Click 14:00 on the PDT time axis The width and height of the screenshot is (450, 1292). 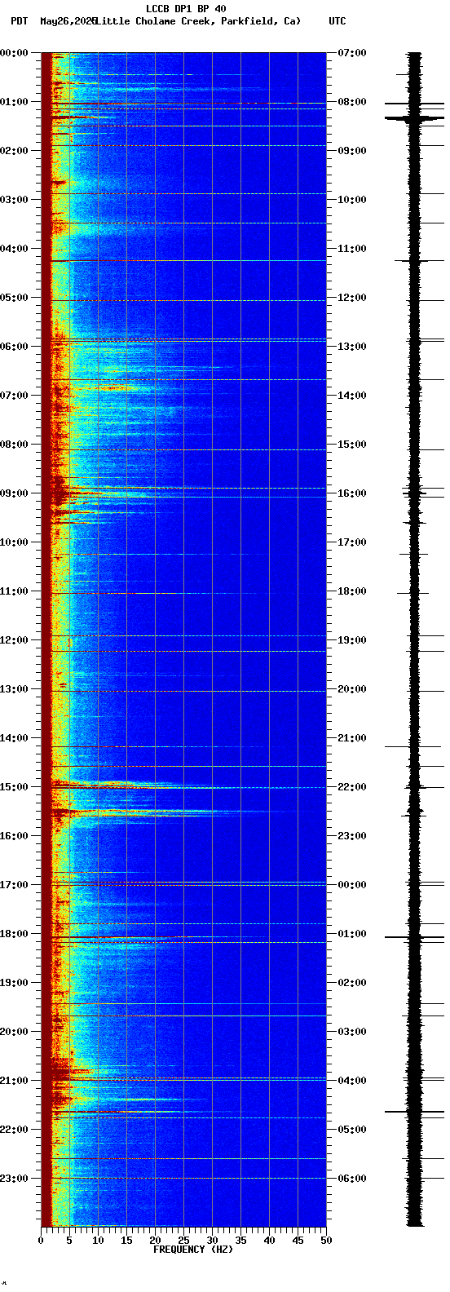tap(15, 738)
